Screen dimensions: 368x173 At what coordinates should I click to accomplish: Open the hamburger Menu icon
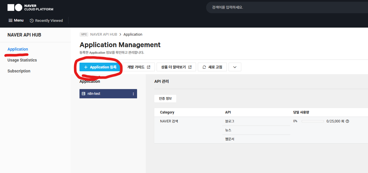pos(10,20)
